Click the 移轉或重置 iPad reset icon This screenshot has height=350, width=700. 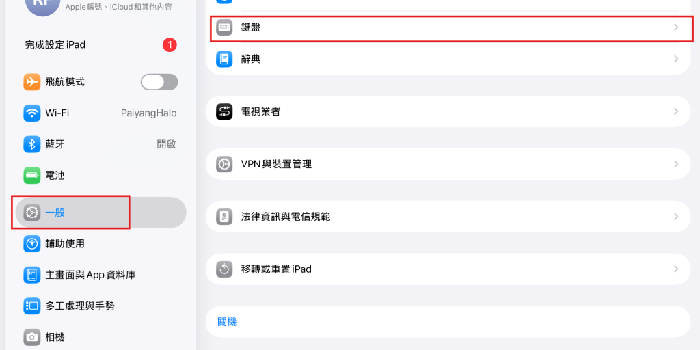[224, 269]
